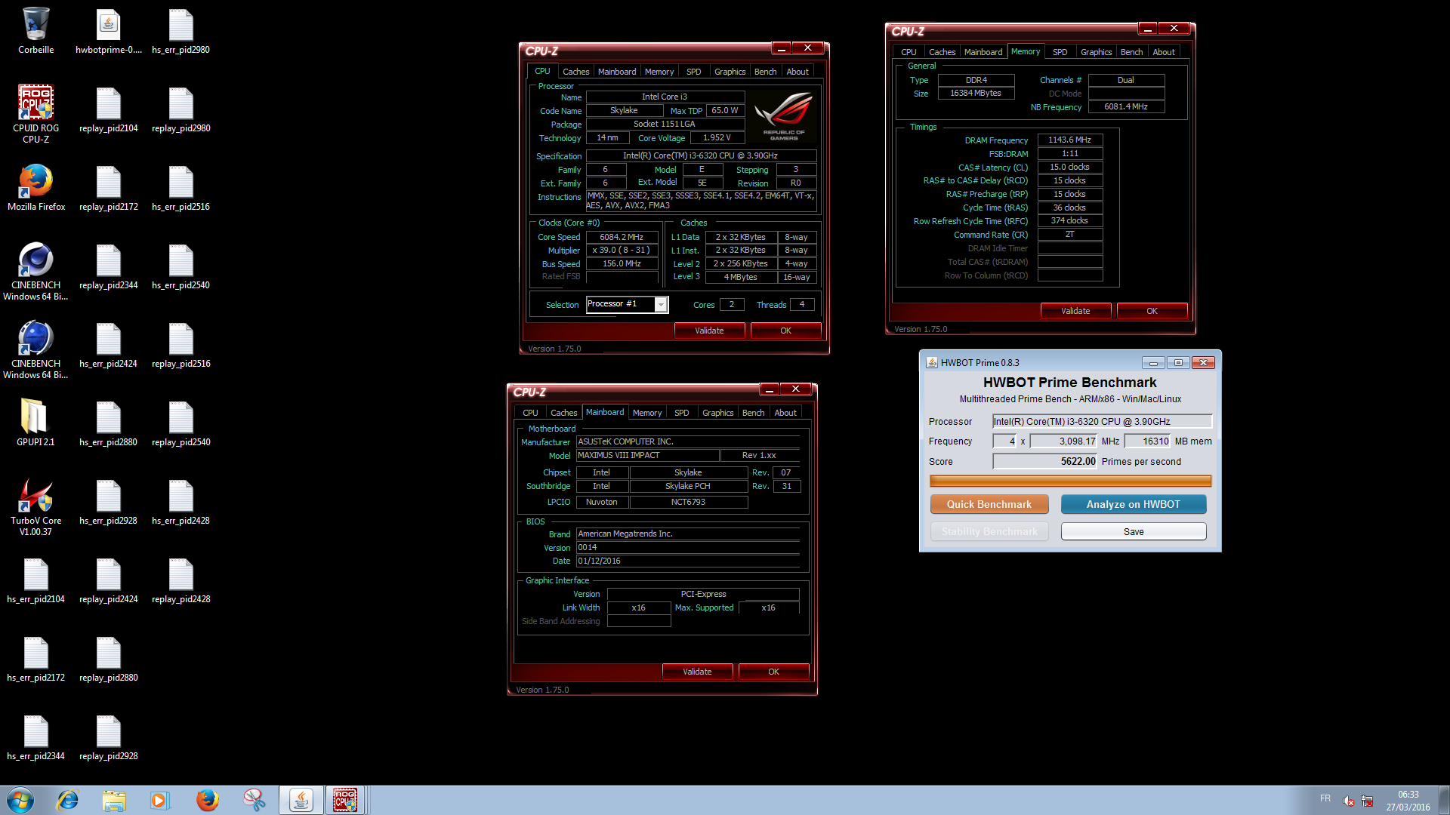
Task: Click the network tray icon
Action: (1367, 801)
